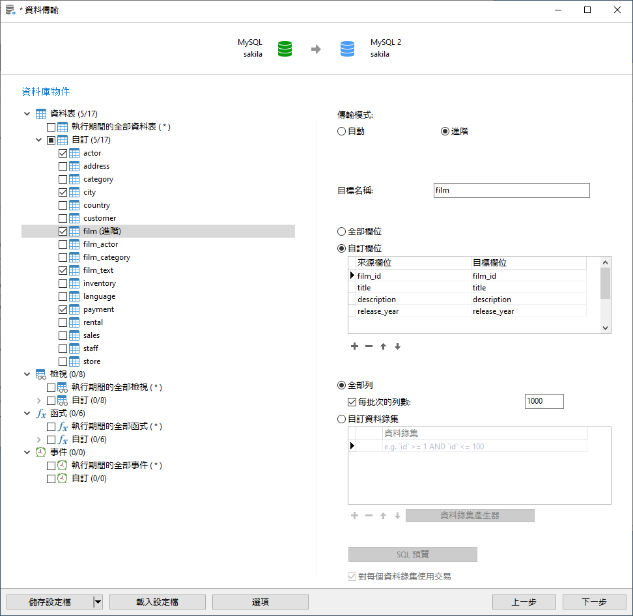This screenshot has height=616, width=633.
Task: Click the 選項 button
Action: pos(260,601)
